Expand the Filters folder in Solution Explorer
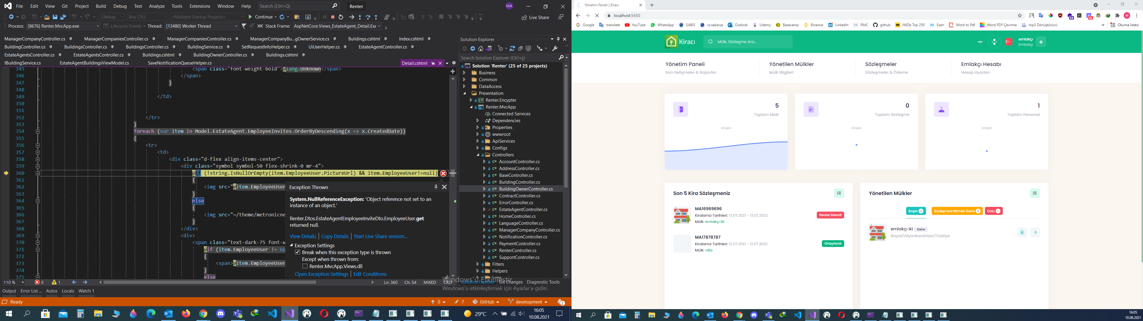This screenshot has height=321, width=1143. [477, 264]
